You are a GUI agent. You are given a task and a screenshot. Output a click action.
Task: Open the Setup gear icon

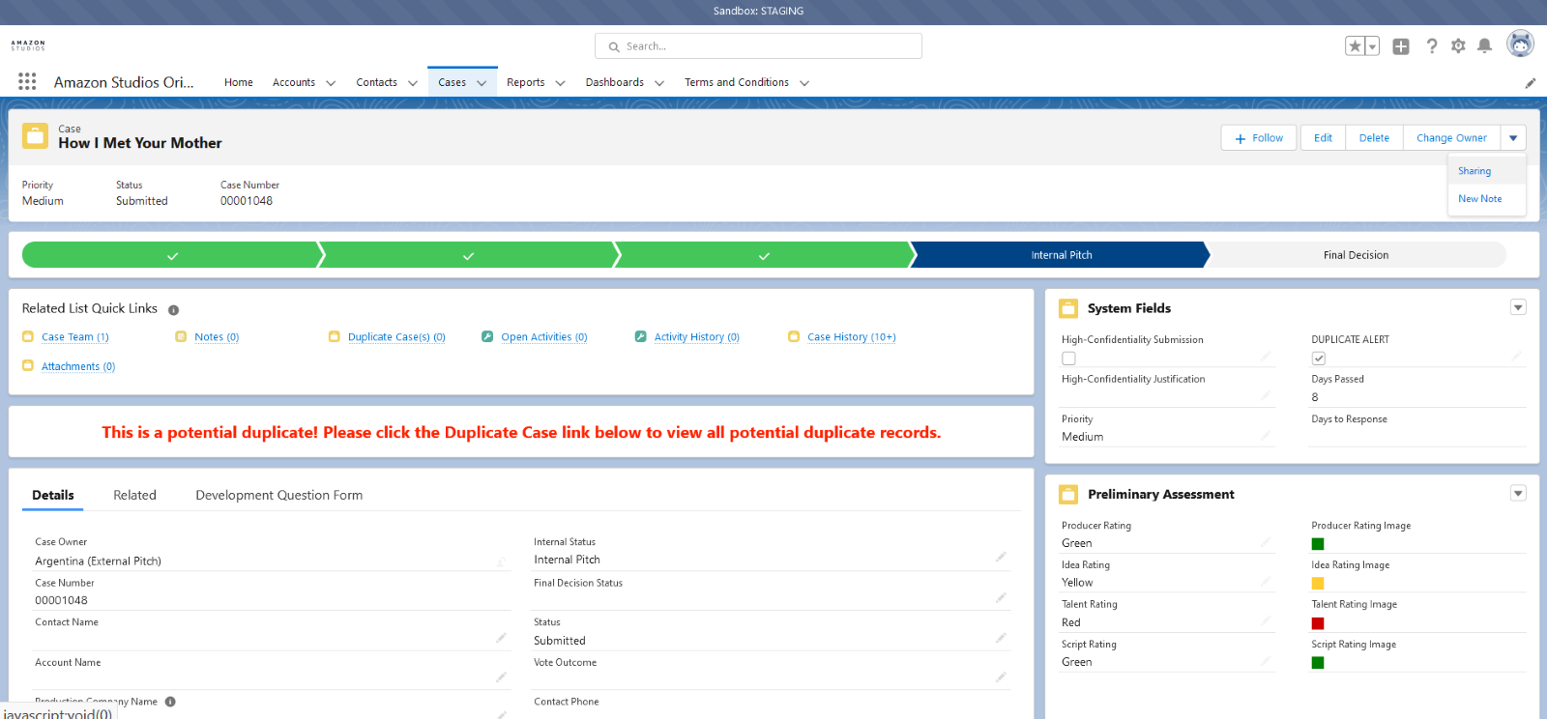pyautogui.click(x=1458, y=46)
